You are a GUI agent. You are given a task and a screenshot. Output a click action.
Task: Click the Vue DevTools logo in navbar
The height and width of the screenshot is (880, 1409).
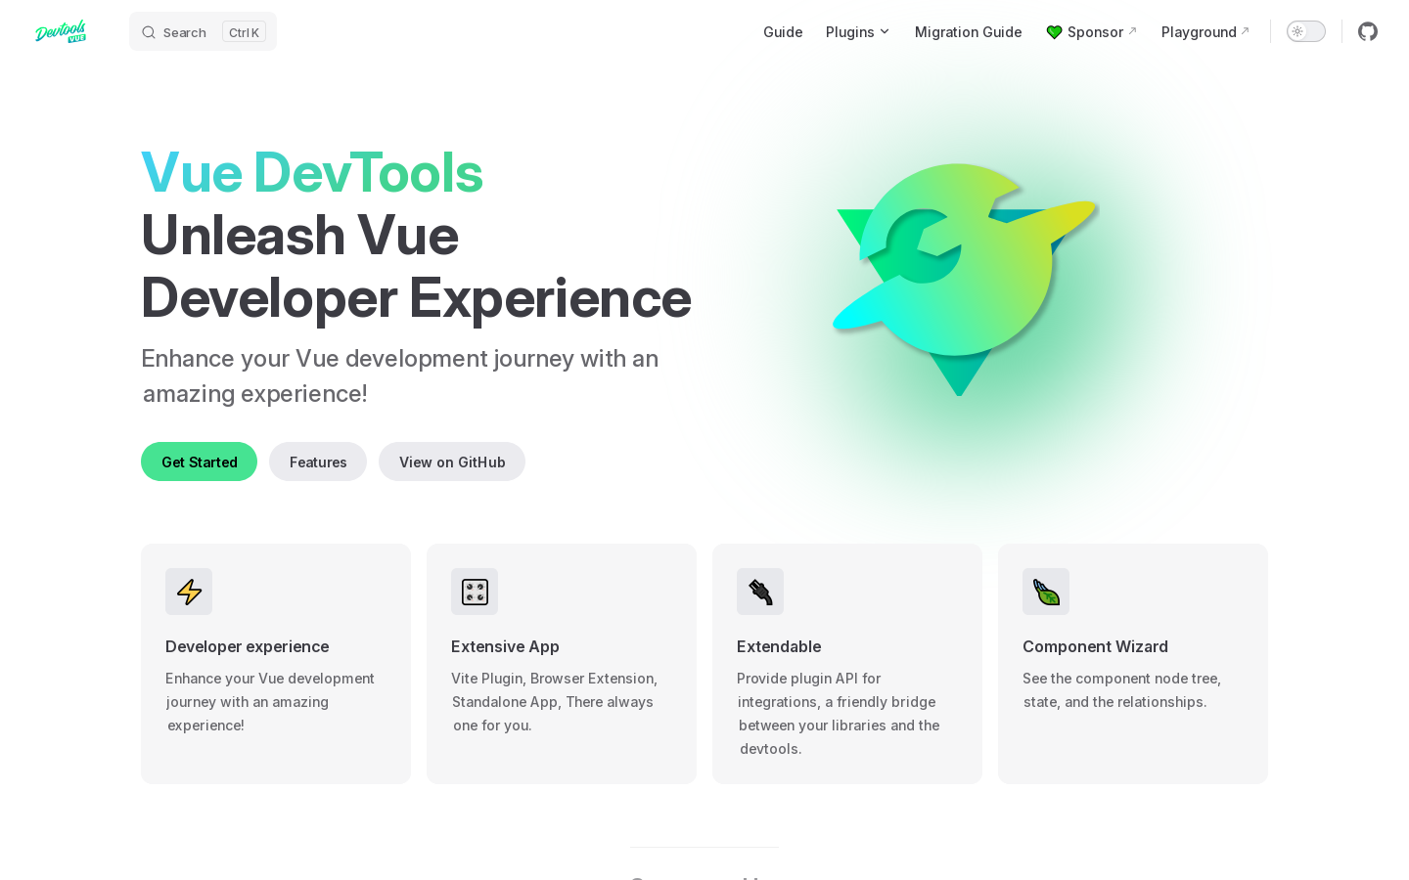pyautogui.click(x=61, y=31)
